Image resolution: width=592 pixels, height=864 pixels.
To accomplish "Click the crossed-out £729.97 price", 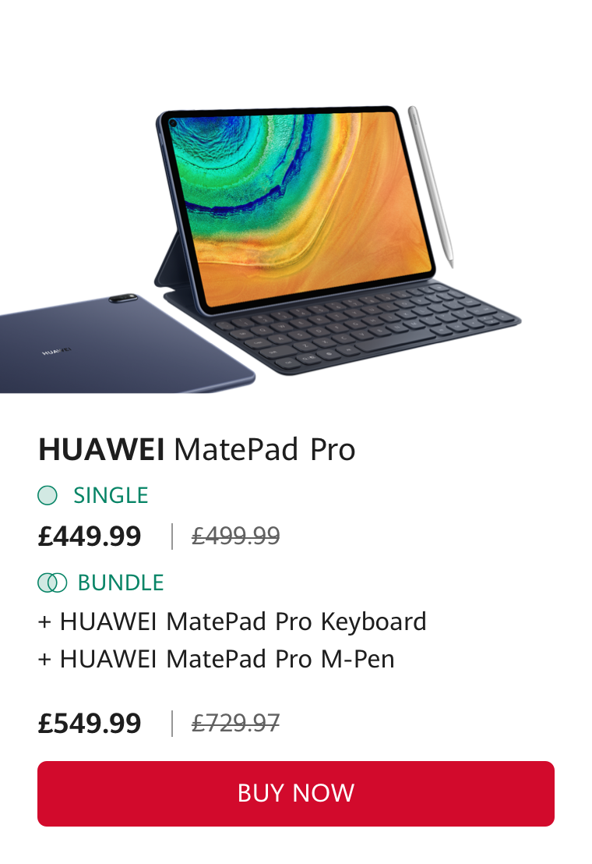I will [x=235, y=722].
